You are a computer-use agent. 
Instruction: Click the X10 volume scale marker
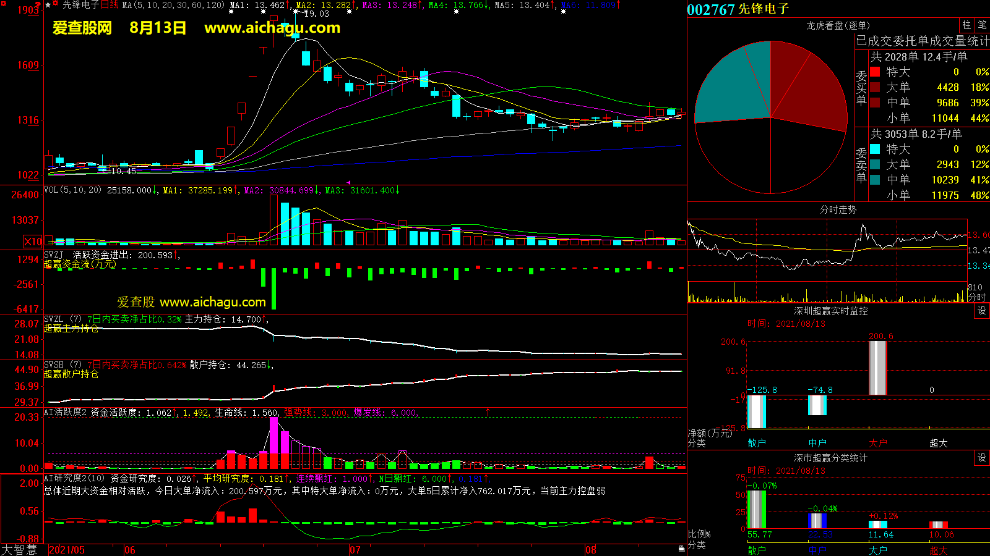pyautogui.click(x=33, y=242)
